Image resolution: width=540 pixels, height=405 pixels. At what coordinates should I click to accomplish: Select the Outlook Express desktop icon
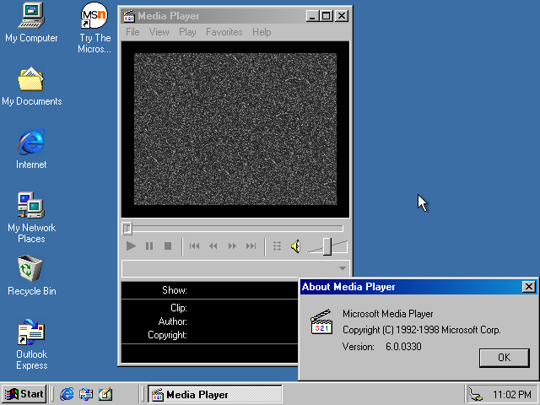pyautogui.click(x=31, y=344)
